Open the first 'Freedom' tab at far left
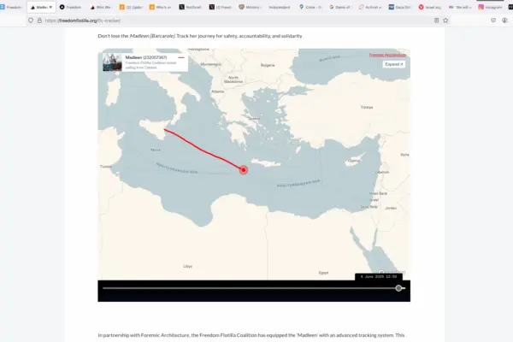 tap(11, 7)
